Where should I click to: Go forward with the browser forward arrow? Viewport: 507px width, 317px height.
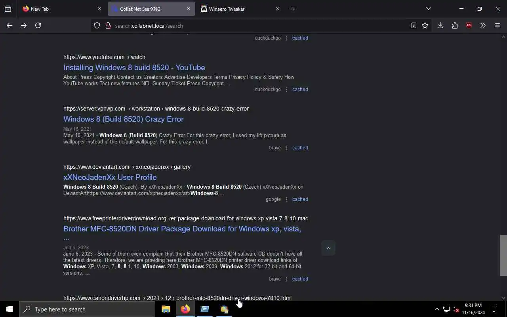tap(24, 25)
